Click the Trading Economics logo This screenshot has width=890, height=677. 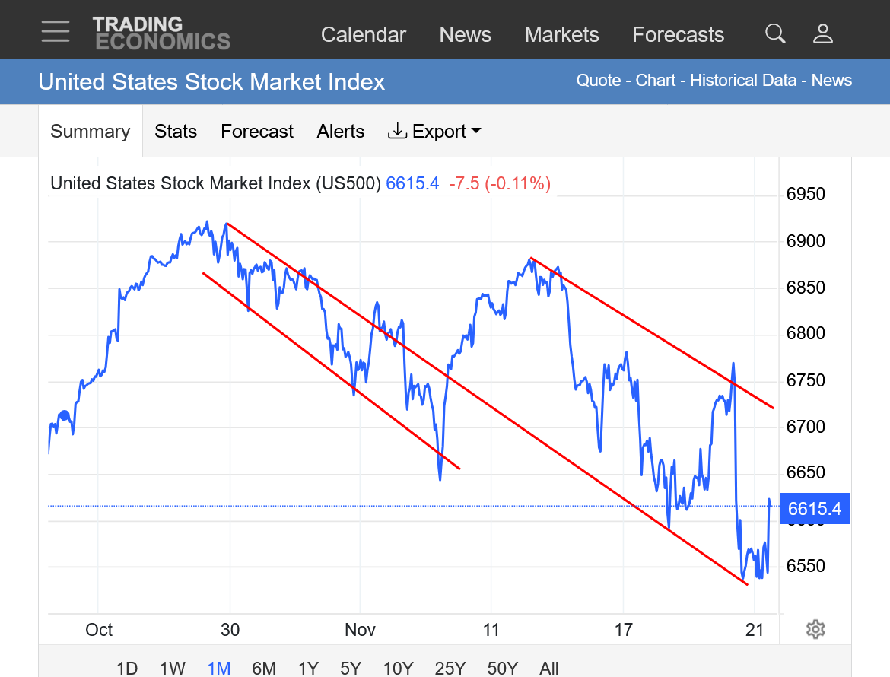161,33
